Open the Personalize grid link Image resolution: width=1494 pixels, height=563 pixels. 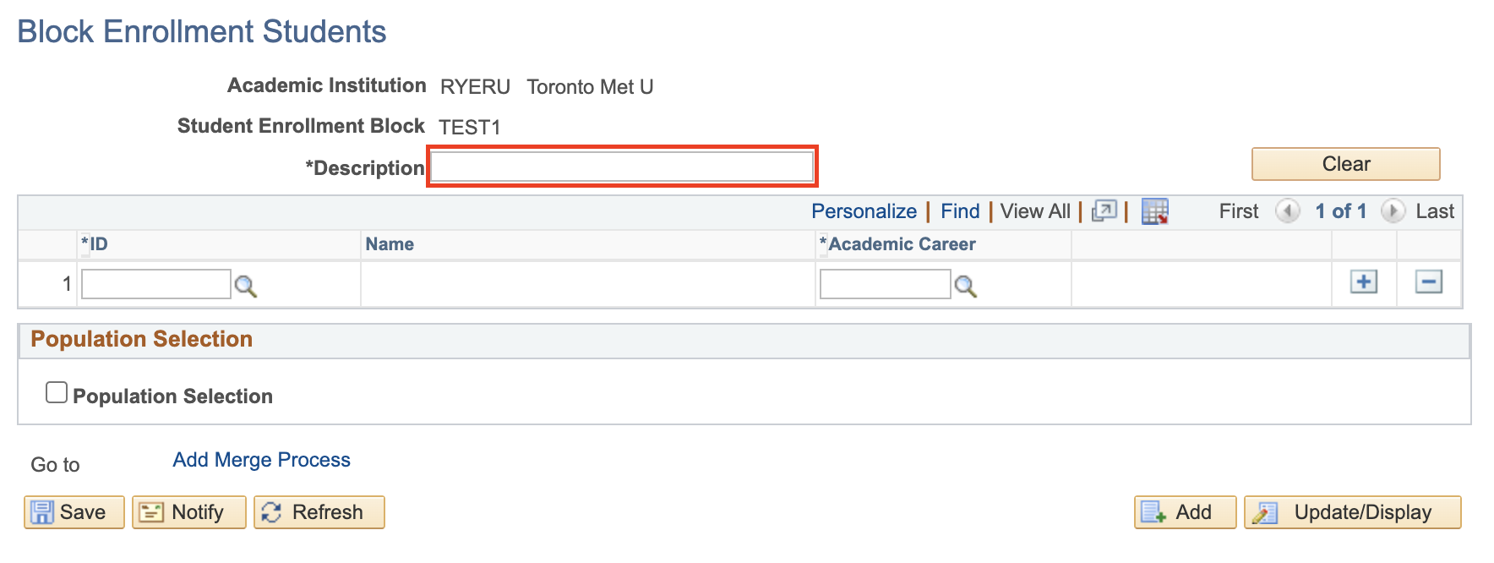(864, 211)
